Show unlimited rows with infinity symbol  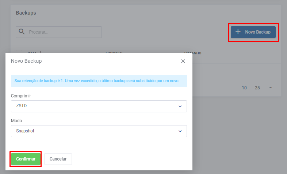[x=271, y=88]
